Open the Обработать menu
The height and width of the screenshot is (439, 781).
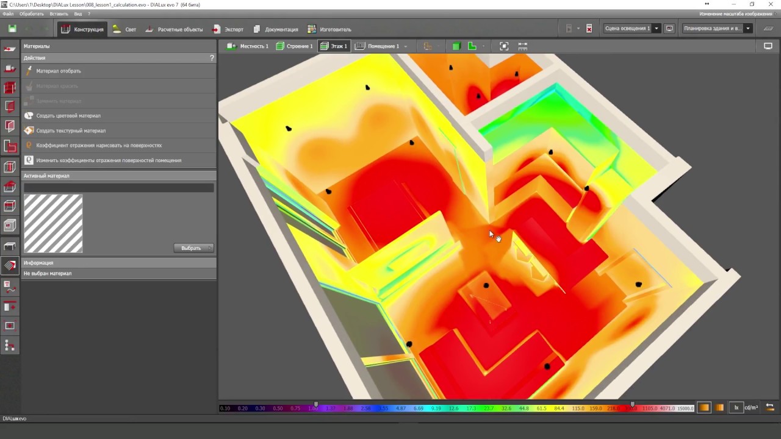(x=31, y=13)
